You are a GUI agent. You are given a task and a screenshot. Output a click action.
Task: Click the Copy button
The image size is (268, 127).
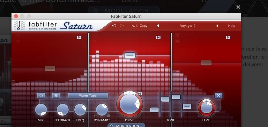tap(143, 26)
